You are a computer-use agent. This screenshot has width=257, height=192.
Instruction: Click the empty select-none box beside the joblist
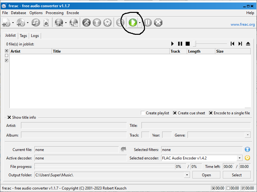pos(7,55)
